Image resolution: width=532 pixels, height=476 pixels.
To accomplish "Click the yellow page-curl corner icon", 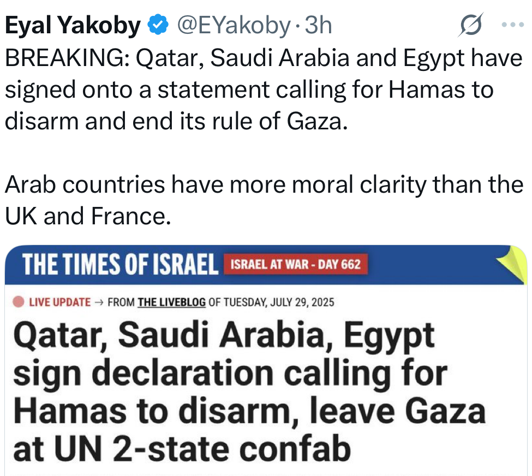I will (512, 261).
